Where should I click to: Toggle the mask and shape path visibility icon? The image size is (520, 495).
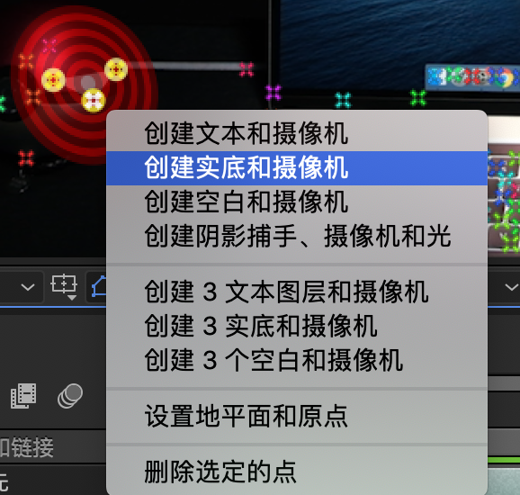[x=99, y=286]
